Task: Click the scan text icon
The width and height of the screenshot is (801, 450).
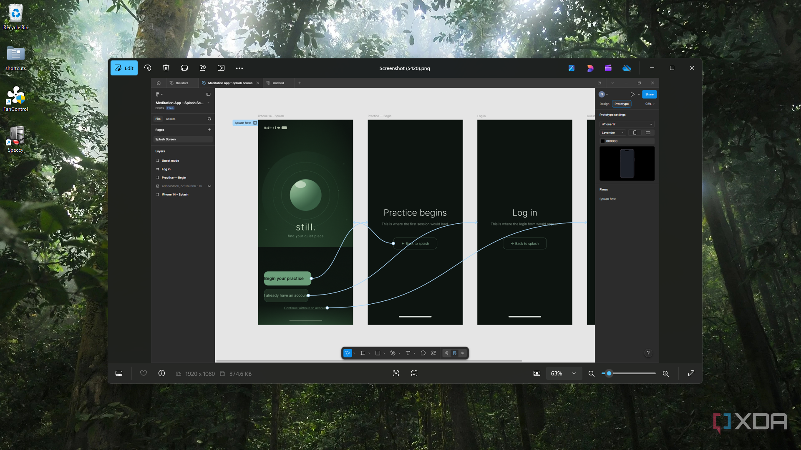Action: [414, 373]
